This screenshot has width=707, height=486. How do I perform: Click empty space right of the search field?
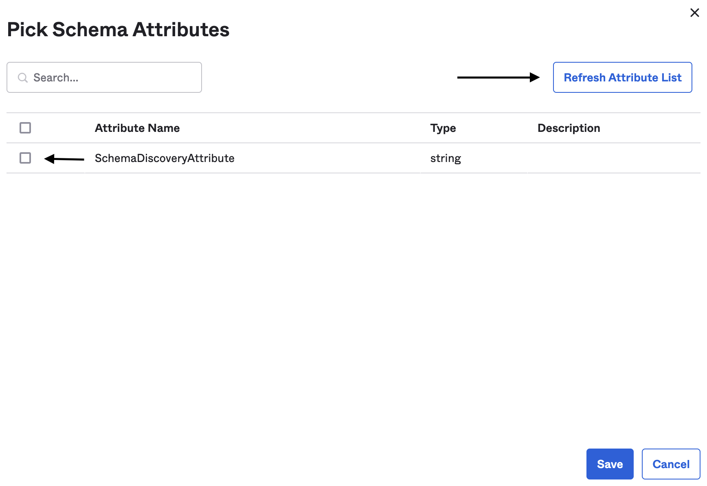tap(326, 77)
